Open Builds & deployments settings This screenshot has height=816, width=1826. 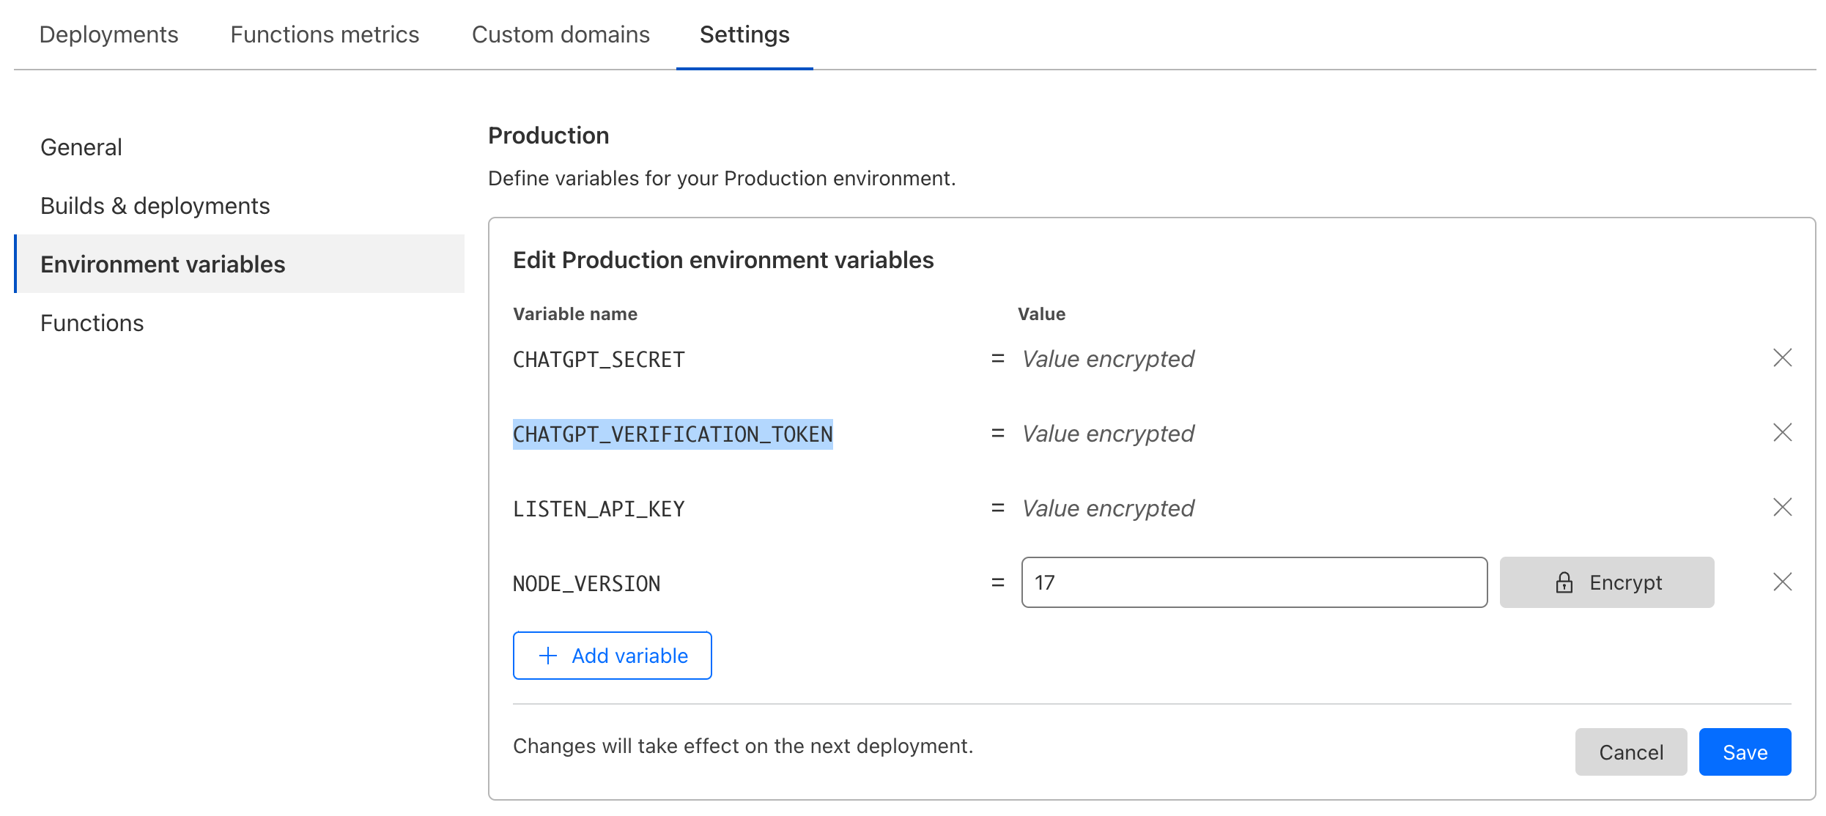coord(155,205)
